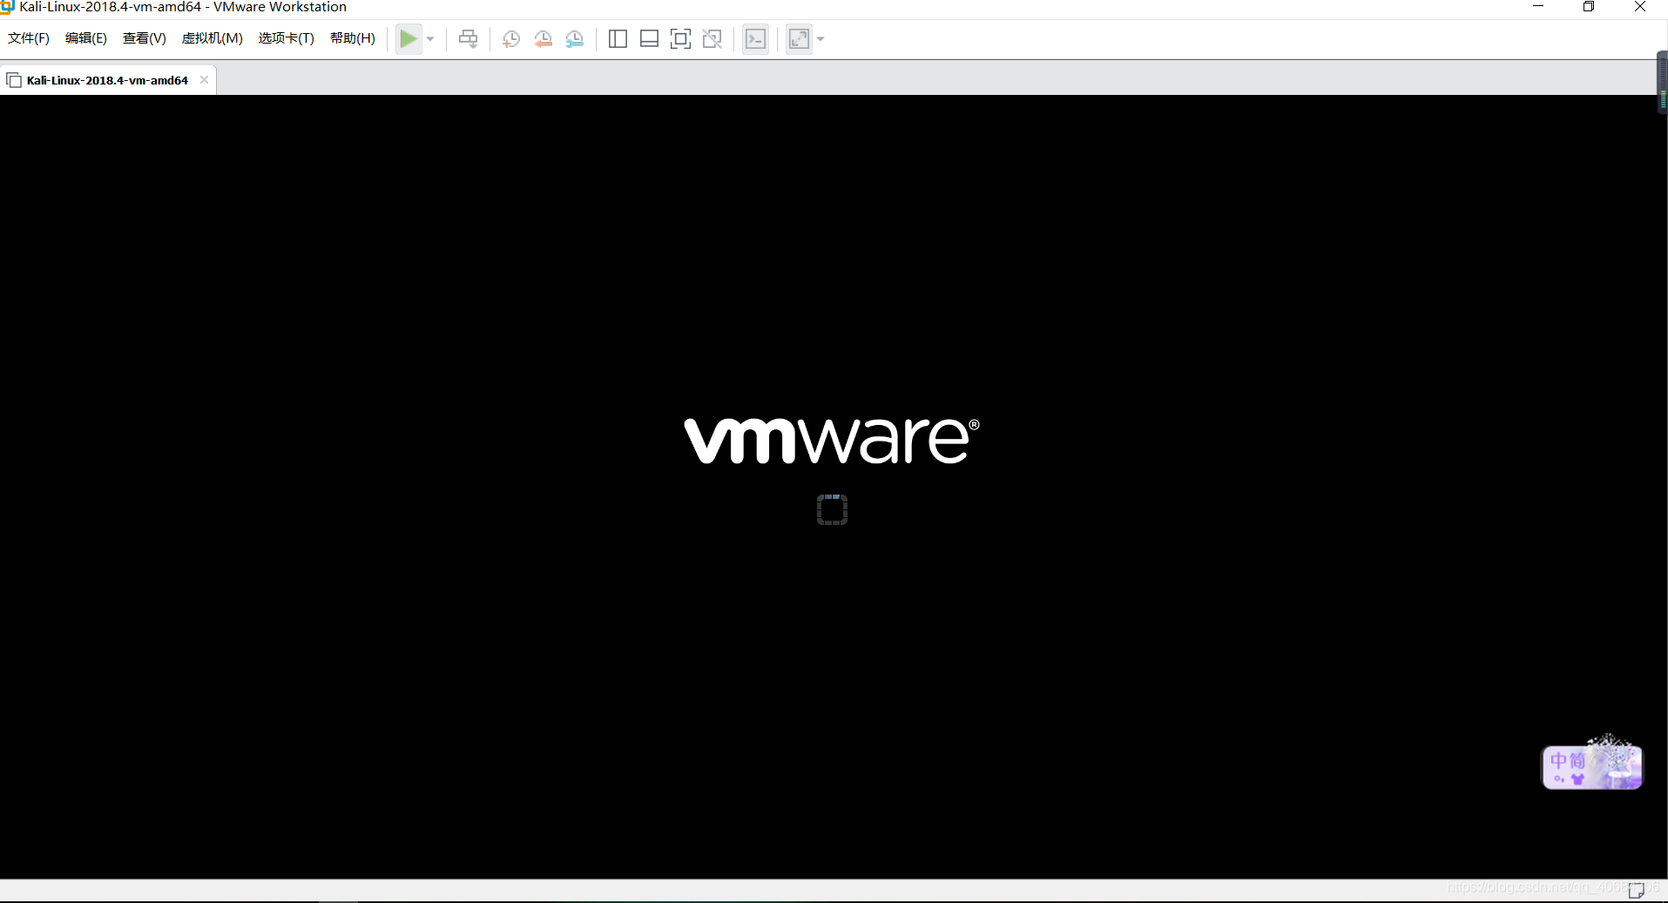Close the Kali-Linux-2018.4-vm-amd64 tab
The image size is (1668, 903).
(204, 79)
